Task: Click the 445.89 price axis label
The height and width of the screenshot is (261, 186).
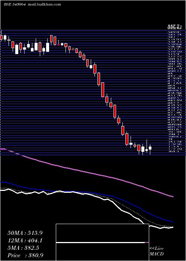Action: pos(174,100)
